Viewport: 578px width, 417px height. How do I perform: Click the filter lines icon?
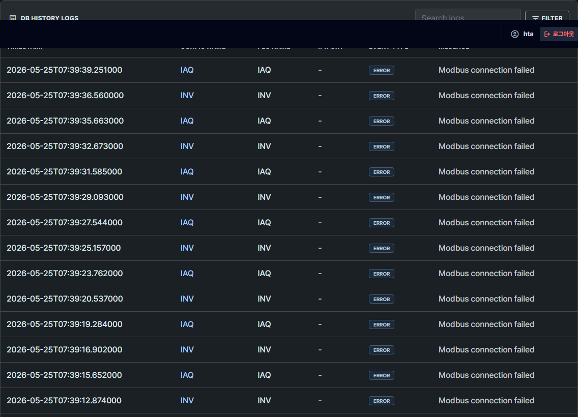click(x=535, y=18)
